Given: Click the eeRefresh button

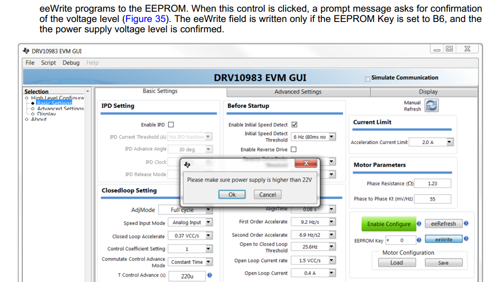Looking at the screenshot, I should (x=444, y=224).
